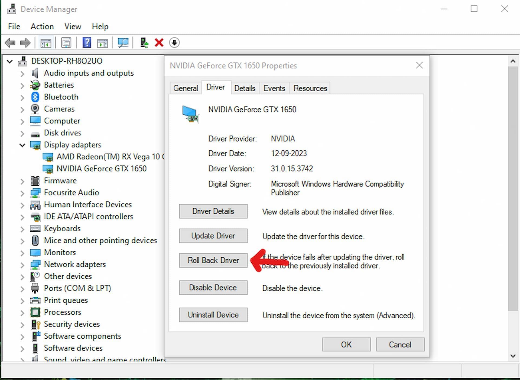Click the Keyboards category icon
This screenshot has width=520, height=380.
pyautogui.click(x=35, y=229)
